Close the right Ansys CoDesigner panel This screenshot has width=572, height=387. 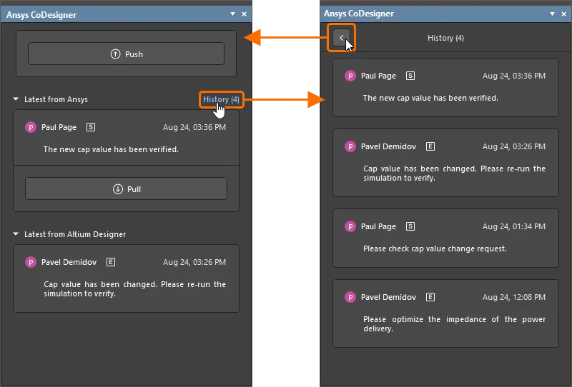563,14
